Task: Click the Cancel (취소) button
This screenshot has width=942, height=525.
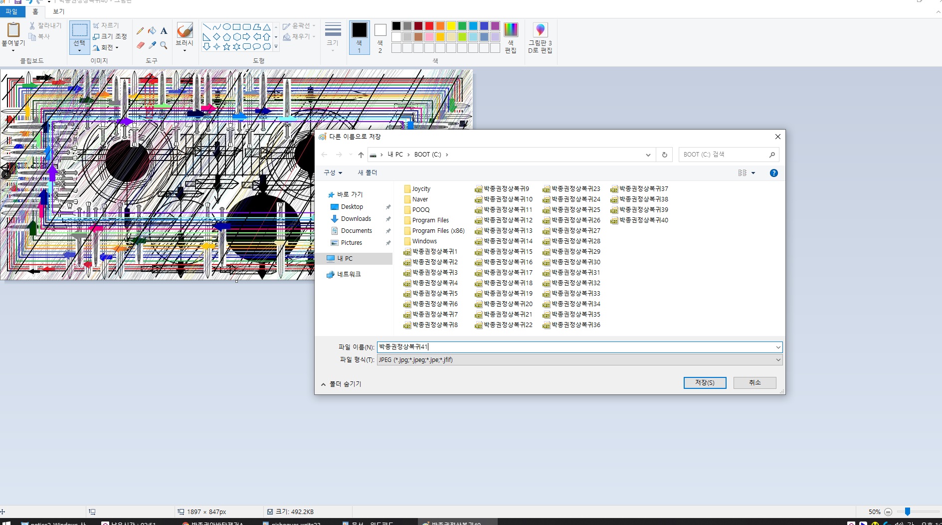Action: click(754, 383)
